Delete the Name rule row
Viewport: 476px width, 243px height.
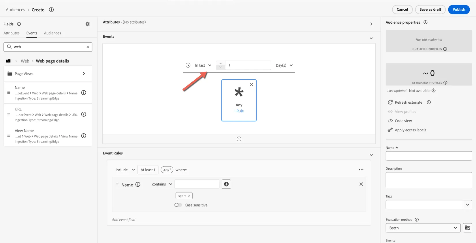click(361, 184)
